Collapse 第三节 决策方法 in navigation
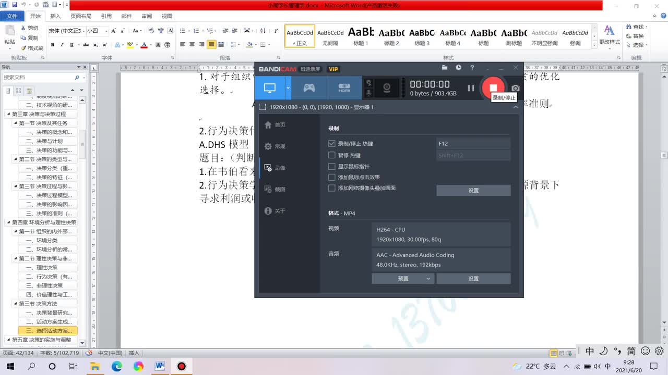668x375 pixels. [x=16, y=304]
